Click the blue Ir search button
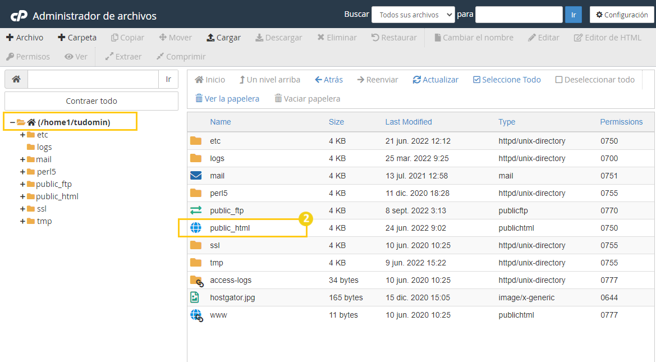The width and height of the screenshot is (656, 362). (573, 15)
